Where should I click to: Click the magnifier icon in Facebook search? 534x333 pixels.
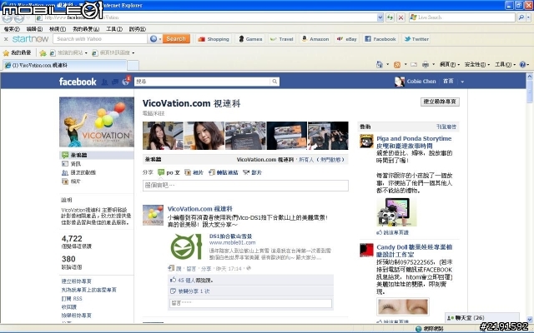click(x=275, y=82)
